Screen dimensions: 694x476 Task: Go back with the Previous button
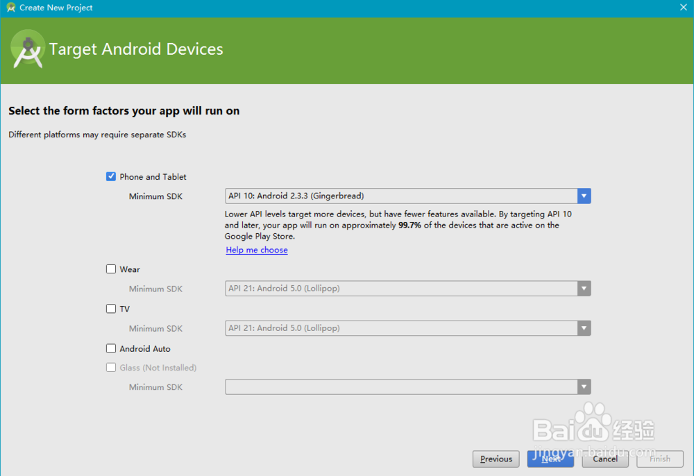[x=496, y=459]
